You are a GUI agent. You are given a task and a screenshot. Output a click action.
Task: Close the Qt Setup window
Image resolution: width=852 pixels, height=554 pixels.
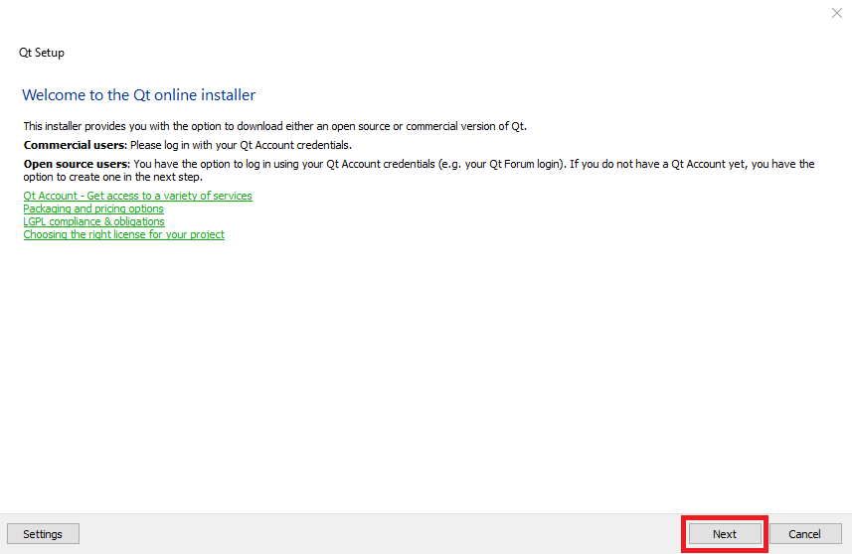pyautogui.click(x=837, y=13)
